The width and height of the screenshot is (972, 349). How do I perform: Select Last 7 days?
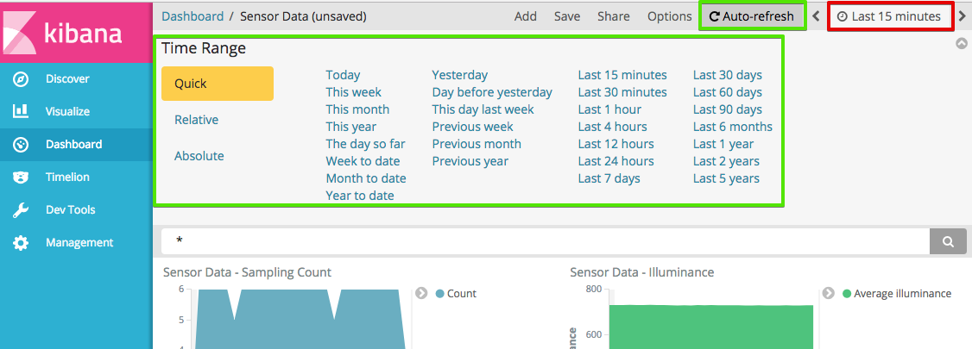(609, 179)
